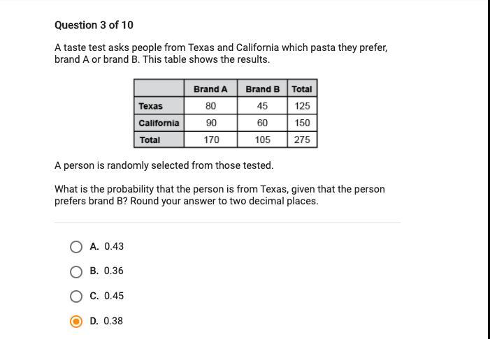Click the Brand A total cell 170

210,140
